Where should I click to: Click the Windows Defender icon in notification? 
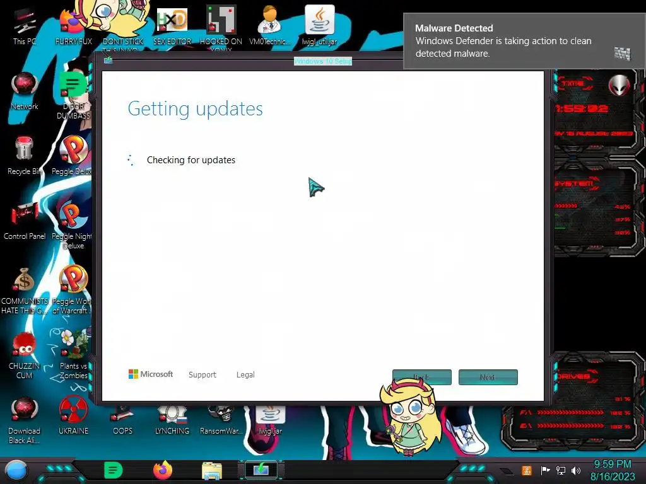coord(622,53)
